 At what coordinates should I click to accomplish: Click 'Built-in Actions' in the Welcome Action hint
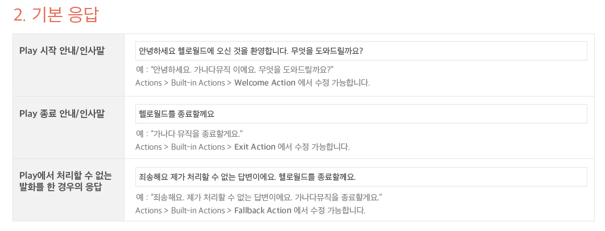(198, 83)
